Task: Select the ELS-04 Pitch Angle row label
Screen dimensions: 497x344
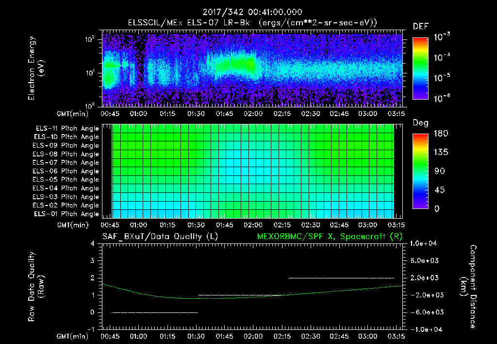Action: [66, 188]
